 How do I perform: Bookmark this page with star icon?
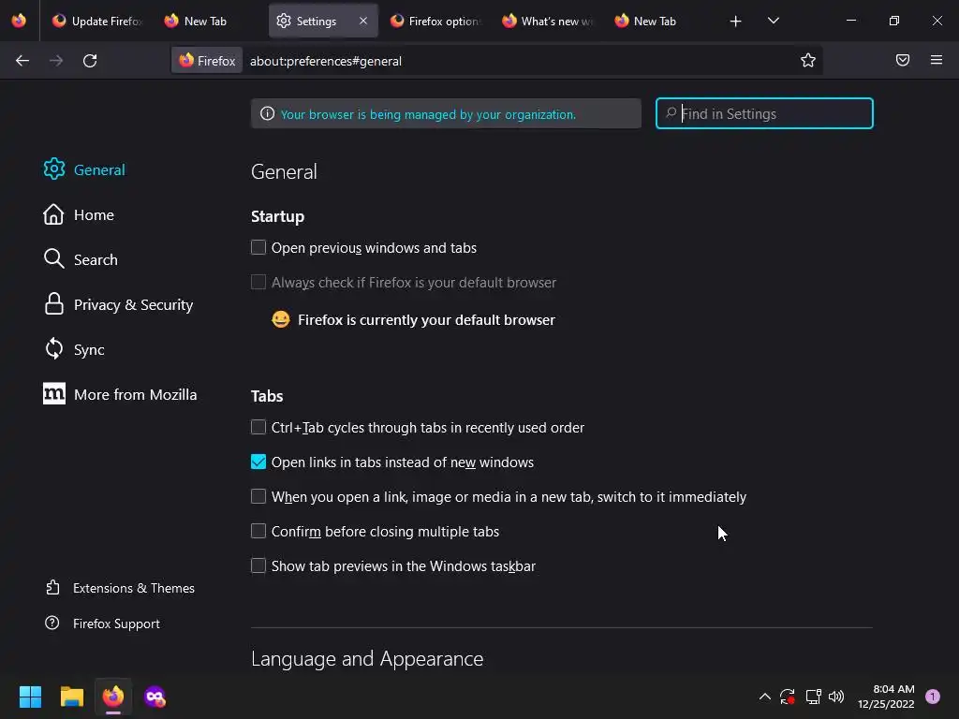coord(808,60)
